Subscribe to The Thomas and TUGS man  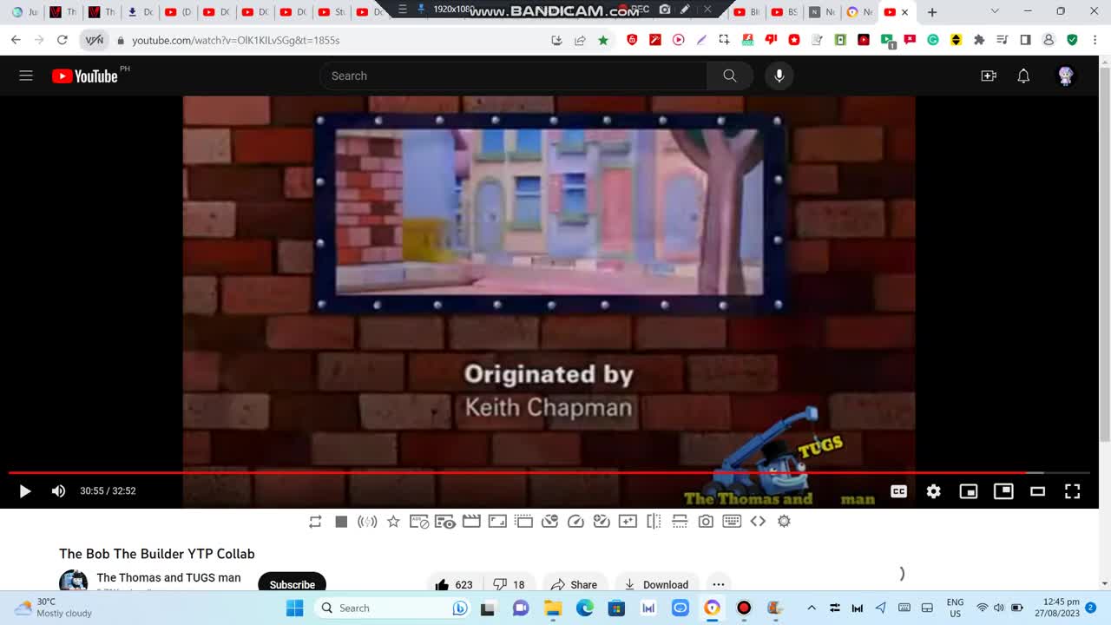click(292, 583)
